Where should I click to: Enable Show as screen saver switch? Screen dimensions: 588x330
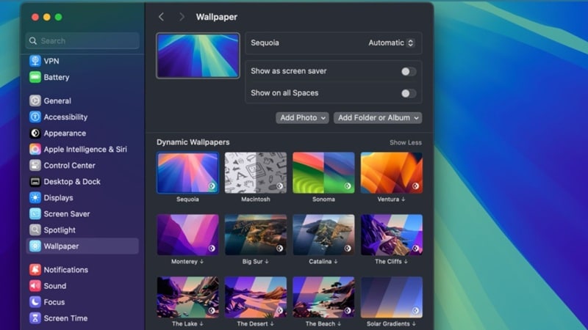(x=409, y=71)
